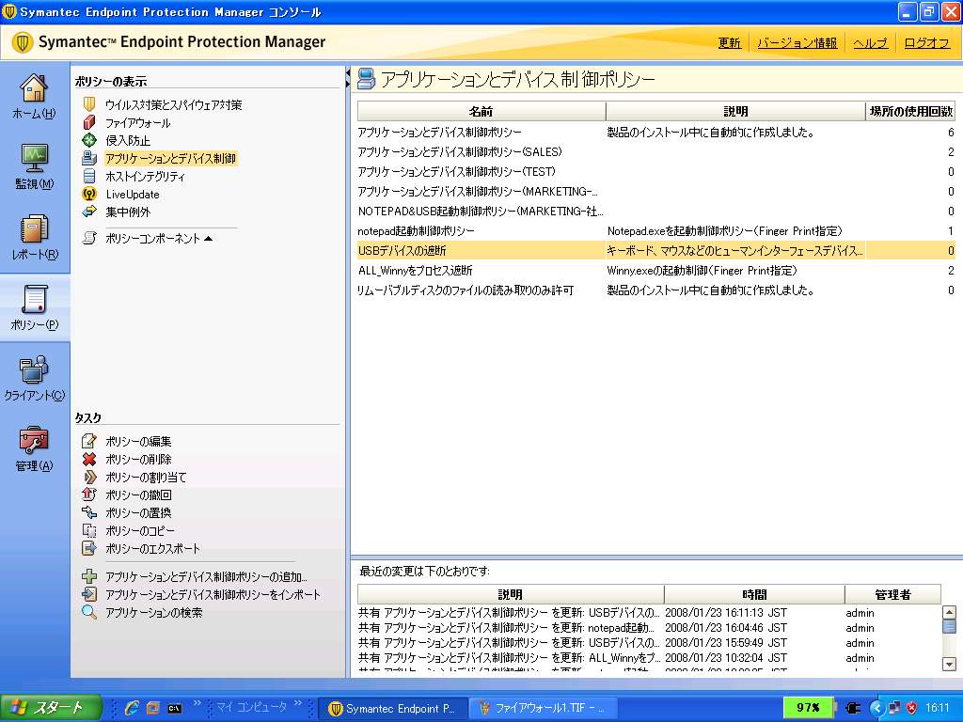Collapse the ポリシーコンポーネント section

[208, 238]
